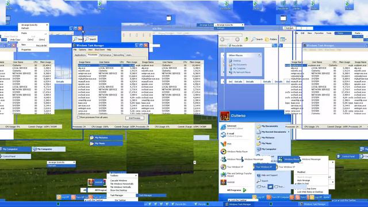Choose Tile Windows Horizontally
The width and height of the screenshot is (368, 207).
coord(122,184)
